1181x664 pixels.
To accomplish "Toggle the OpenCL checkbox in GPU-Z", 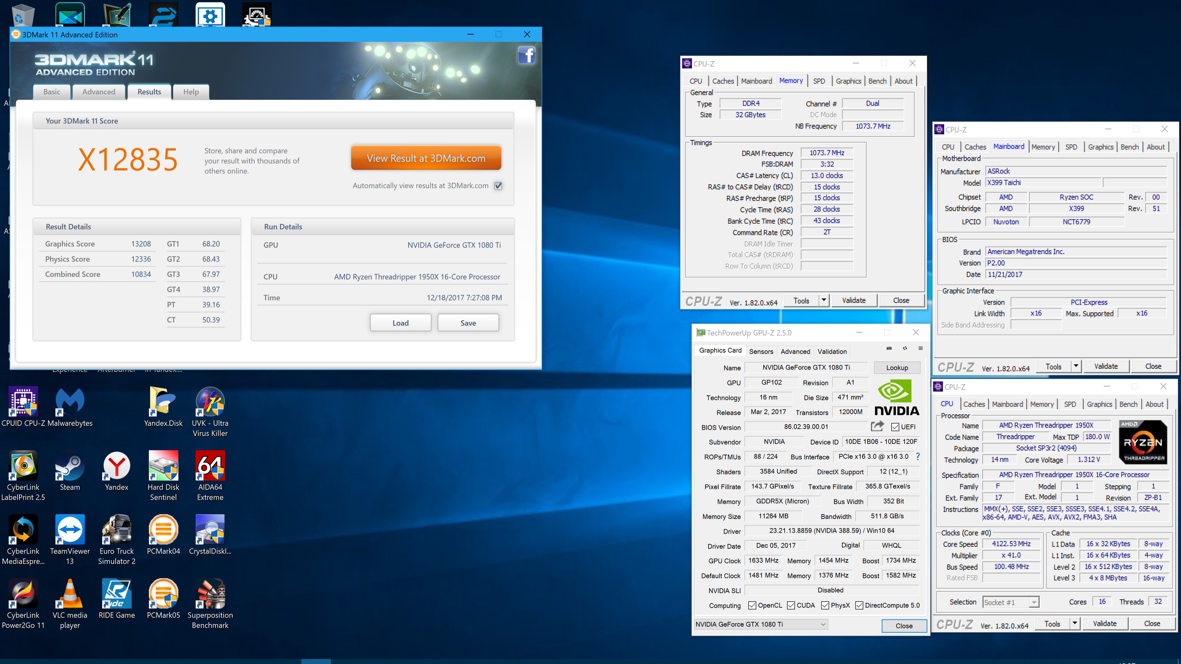I will point(752,605).
